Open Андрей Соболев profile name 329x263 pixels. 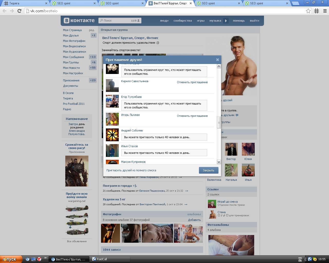click(x=132, y=130)
